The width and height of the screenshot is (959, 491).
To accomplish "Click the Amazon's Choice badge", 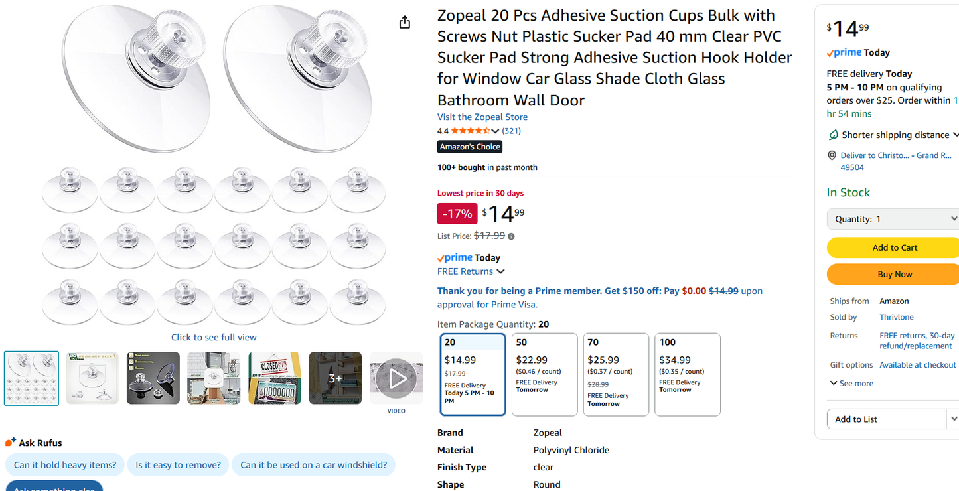I will [x=470, y=147].
